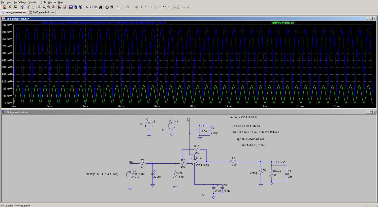This screenshot has height=207, width=378.
Task: Open the View menu
Action: pos(9,2)
